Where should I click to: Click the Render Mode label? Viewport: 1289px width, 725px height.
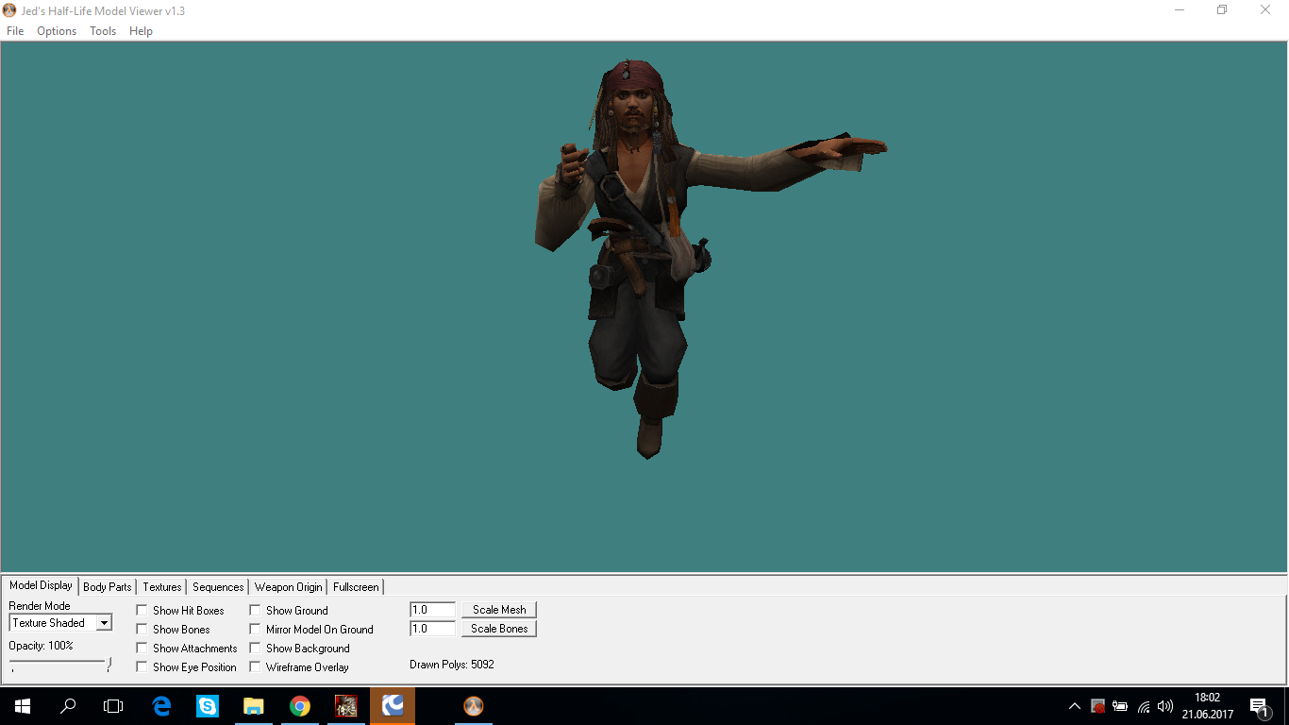tap(40, 606)
